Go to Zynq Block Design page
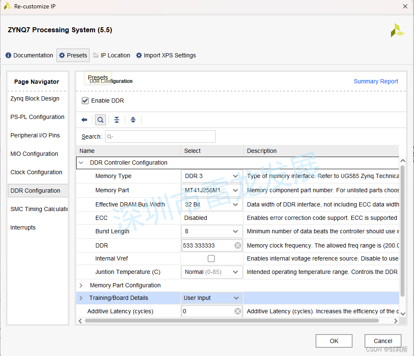 (35, 98)
